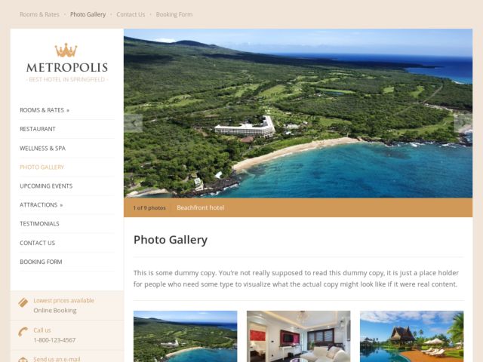
Task: Open Wellness & Spa sidebar item
Action: pyautogui.click(x=42, y=148)
